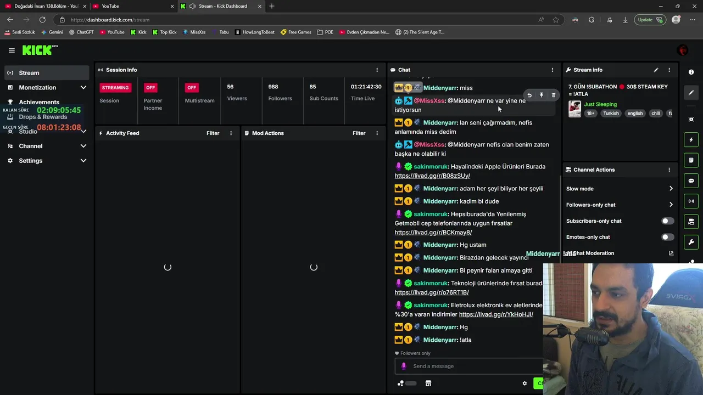Open Slow mode options arrow
703x395 pixels.
671,189
